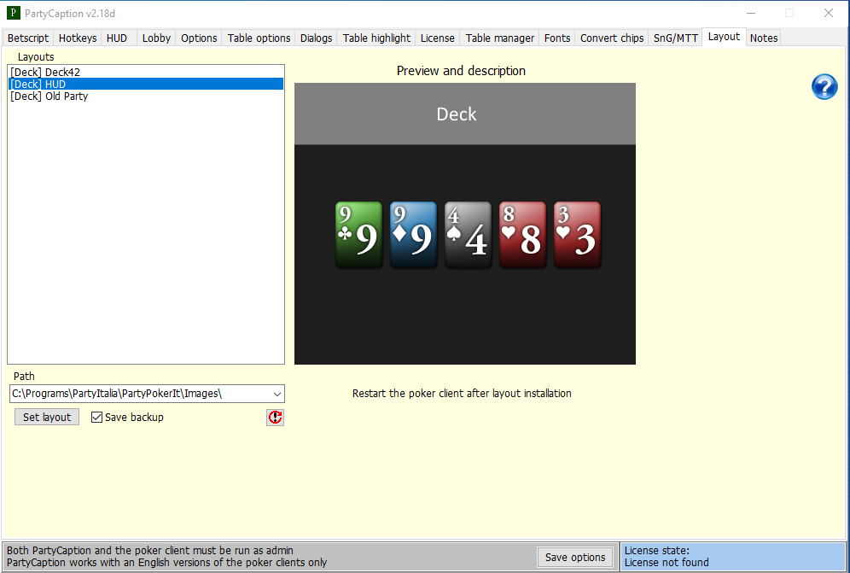Click the red three of hearts card
Viewport: 850px width, 573px height.
[x=577, y=235]
